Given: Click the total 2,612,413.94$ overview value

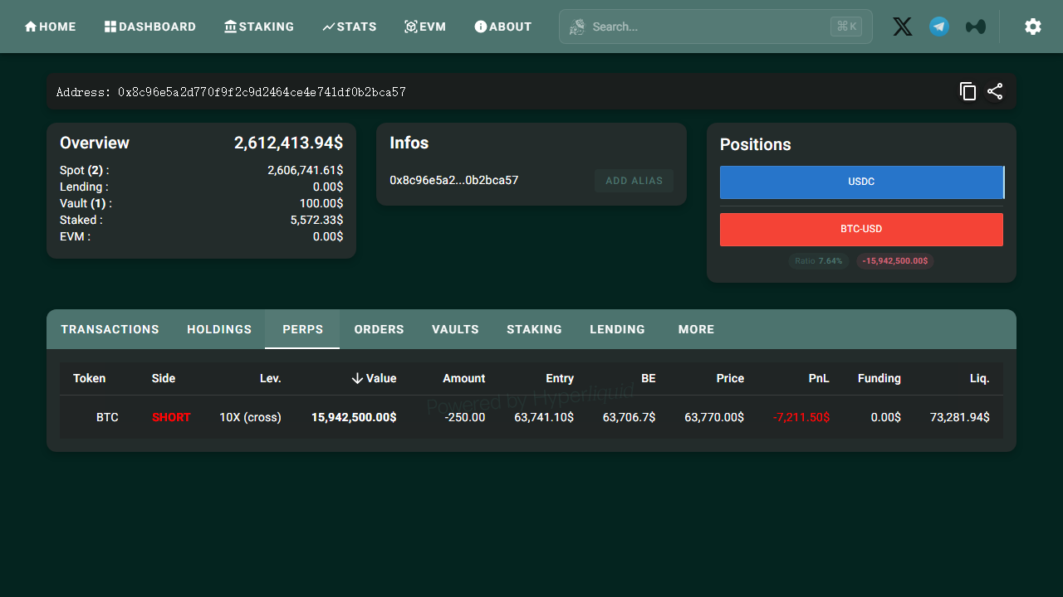Looking at the screenshot, I should 288,143.
